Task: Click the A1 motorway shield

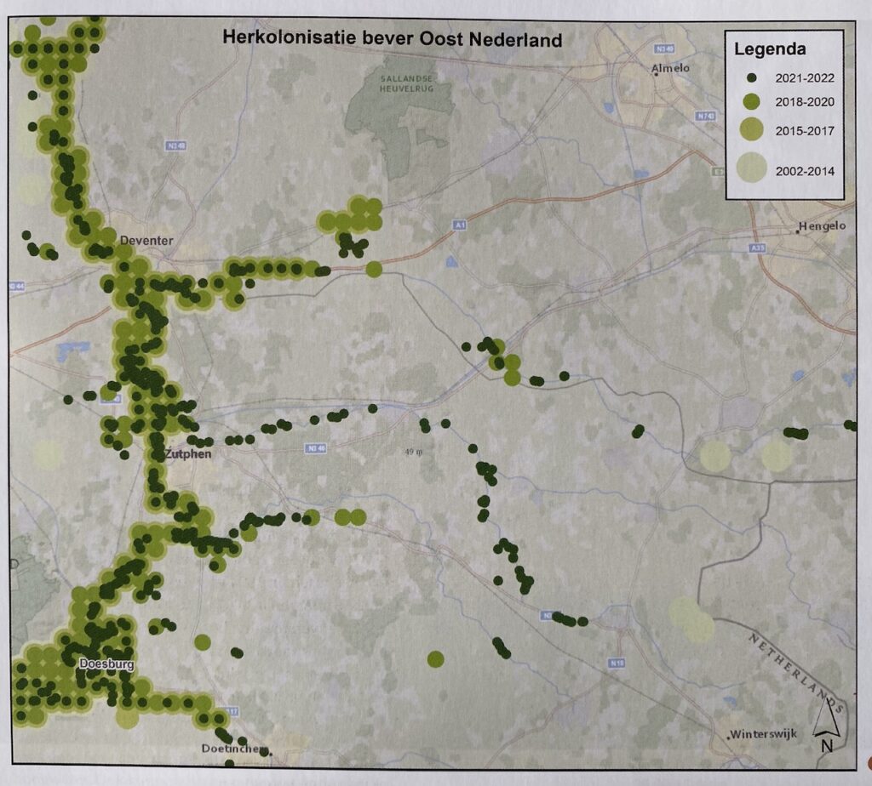Action: [460, 225]
